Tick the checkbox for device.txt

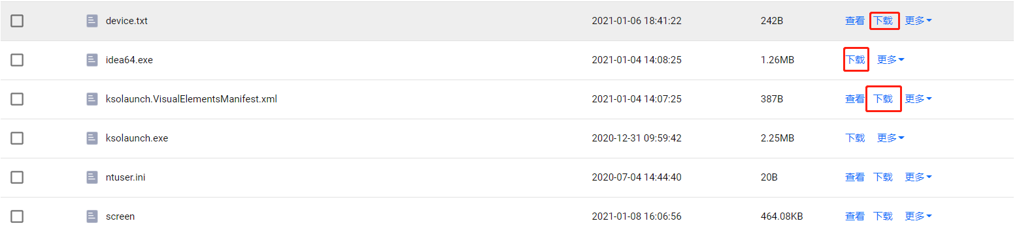click(17, 21)
